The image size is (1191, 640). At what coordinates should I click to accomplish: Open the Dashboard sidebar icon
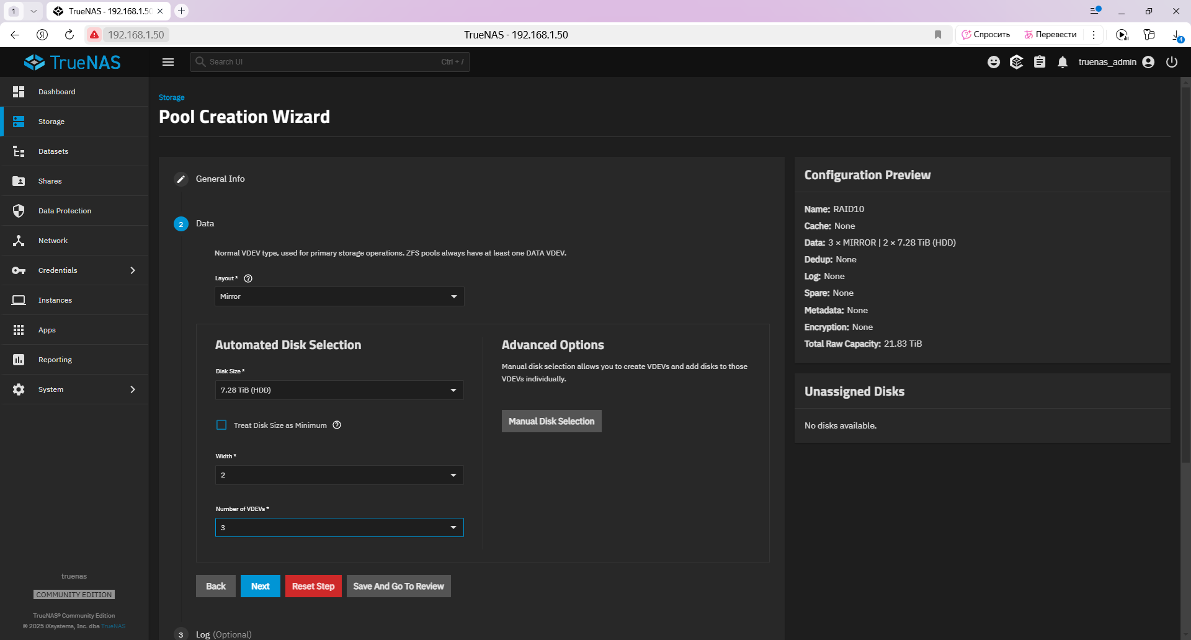tap(19, 92)
